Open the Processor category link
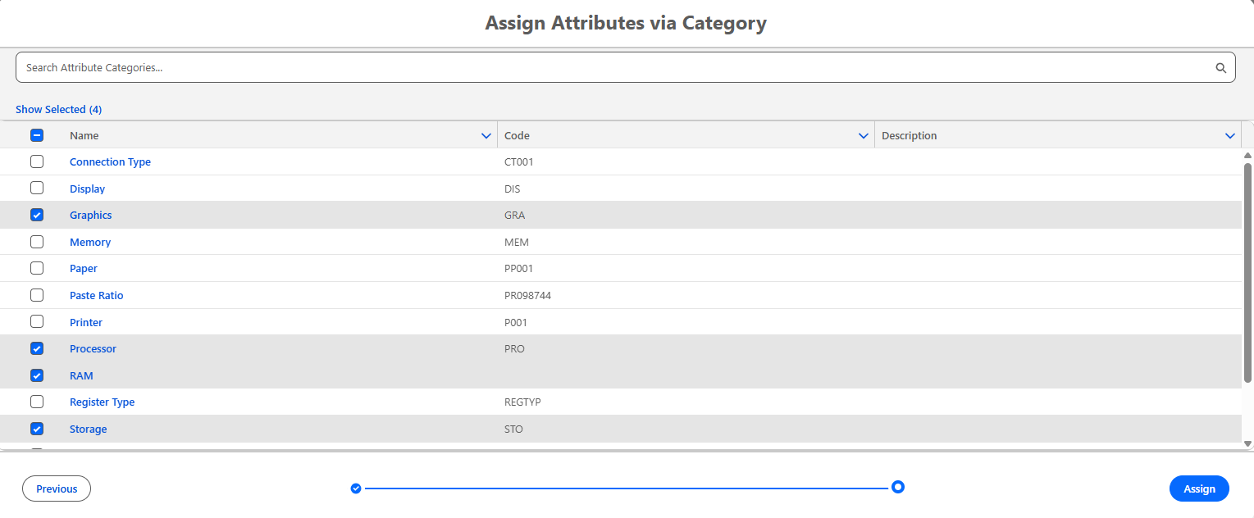This screenshot has height=518, width=1254. pyautogui.click(x=93, y=349)
